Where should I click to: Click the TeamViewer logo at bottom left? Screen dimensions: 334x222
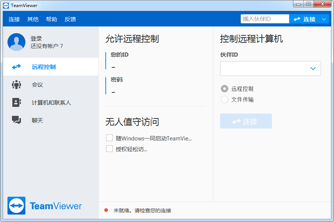pyautogui.click(x=16, y=206)
